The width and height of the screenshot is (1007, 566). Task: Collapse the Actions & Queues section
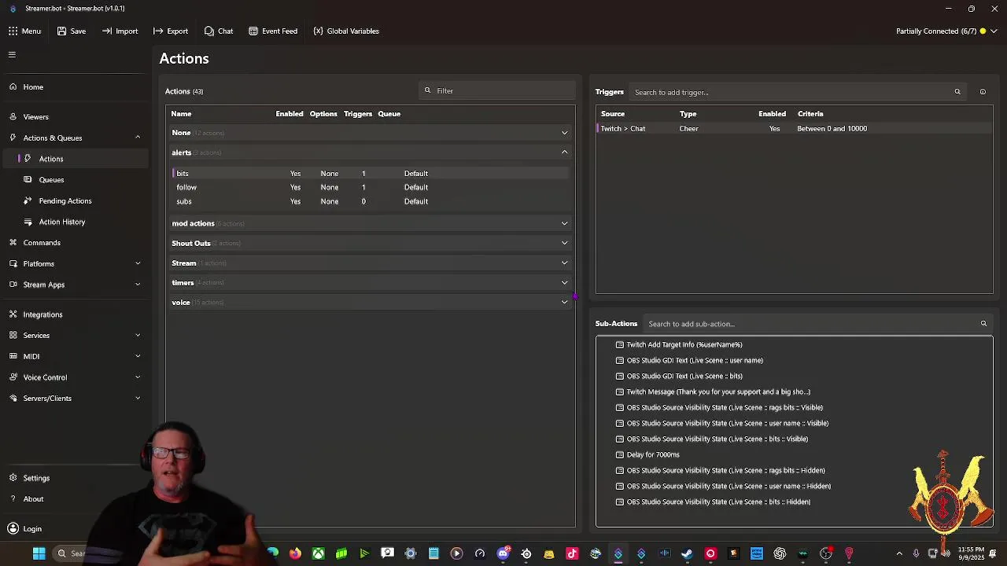point(138,138)
